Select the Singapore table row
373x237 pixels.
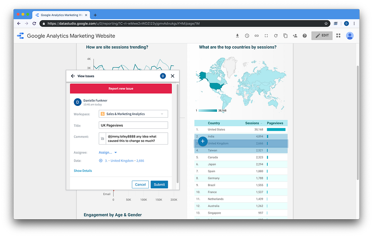tap(241, 213)
